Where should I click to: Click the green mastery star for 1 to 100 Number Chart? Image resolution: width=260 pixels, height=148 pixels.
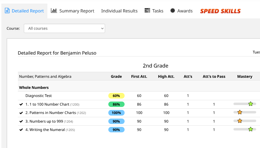[x=251, y=104]
